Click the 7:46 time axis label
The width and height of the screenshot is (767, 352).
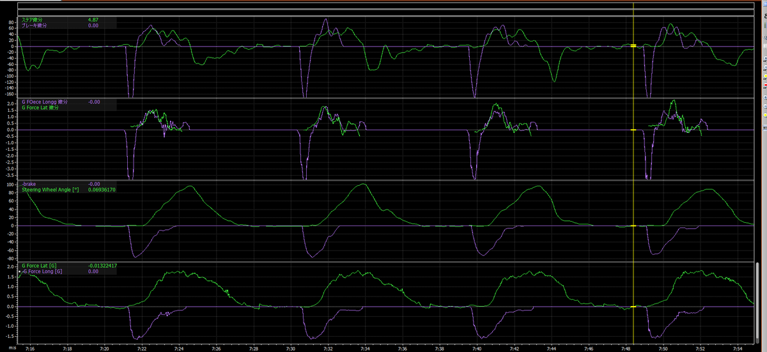tap(589, 349)
